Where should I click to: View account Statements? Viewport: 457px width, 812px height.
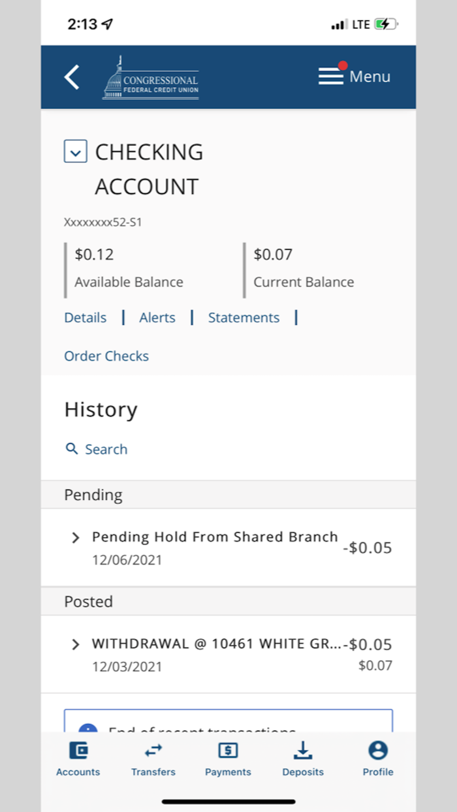click(244, 318)
